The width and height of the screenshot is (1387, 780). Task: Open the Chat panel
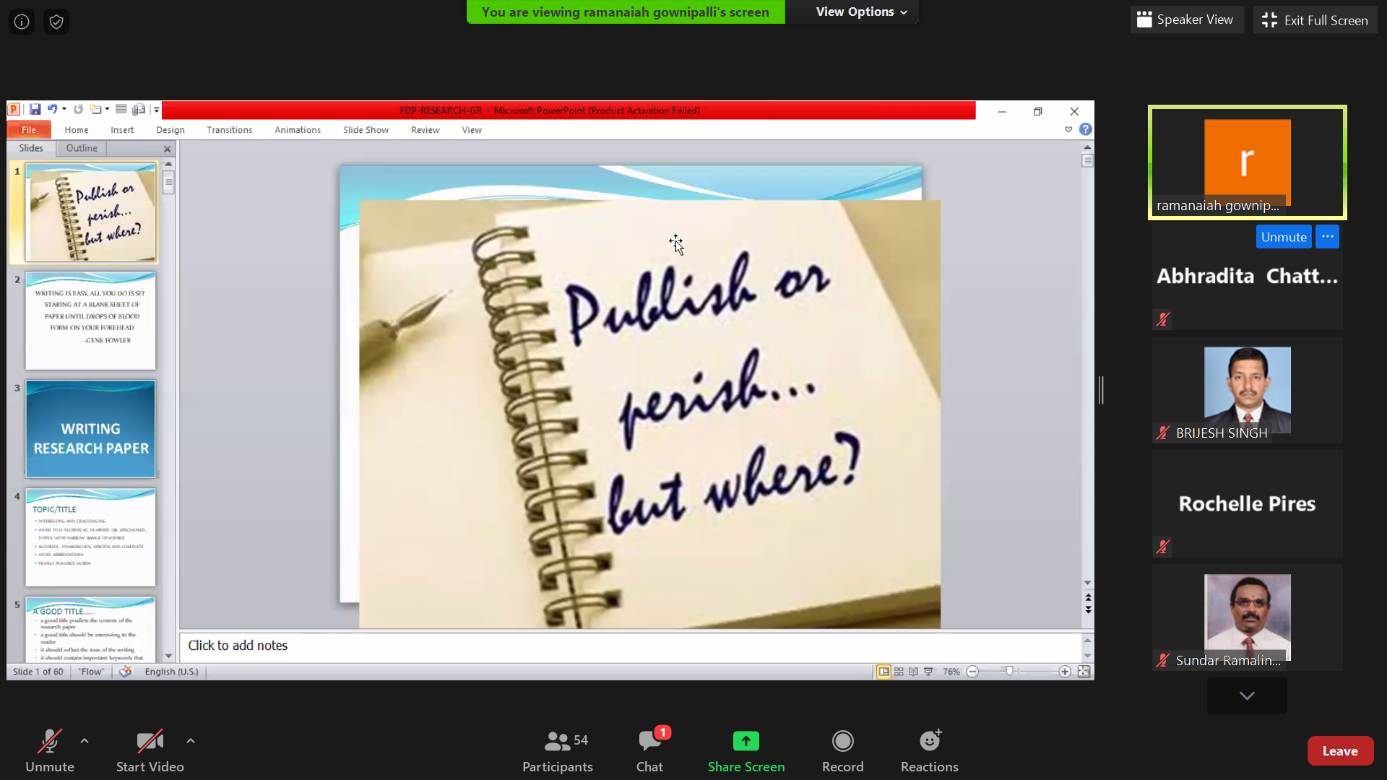pos(649,750)
